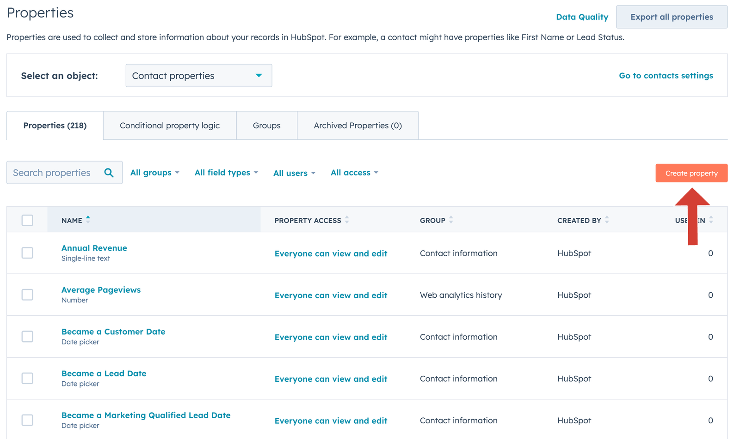Check the select-all checkbox in table header
The height and width of the screenshot is (439, 740).
pos(27,220)
